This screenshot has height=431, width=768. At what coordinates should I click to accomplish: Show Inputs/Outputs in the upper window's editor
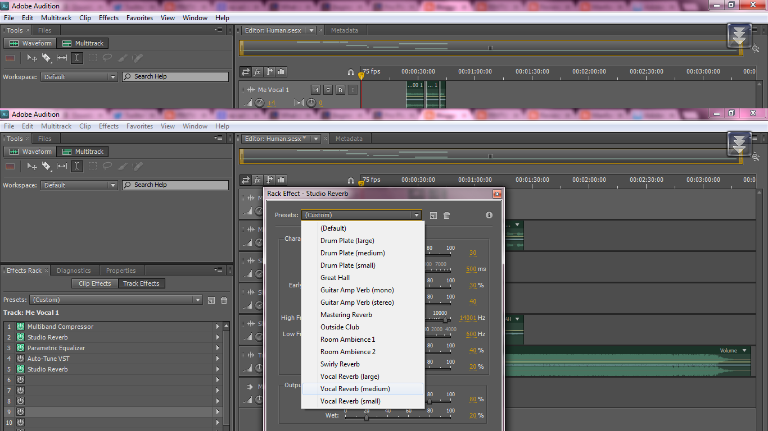coord(246,72)
